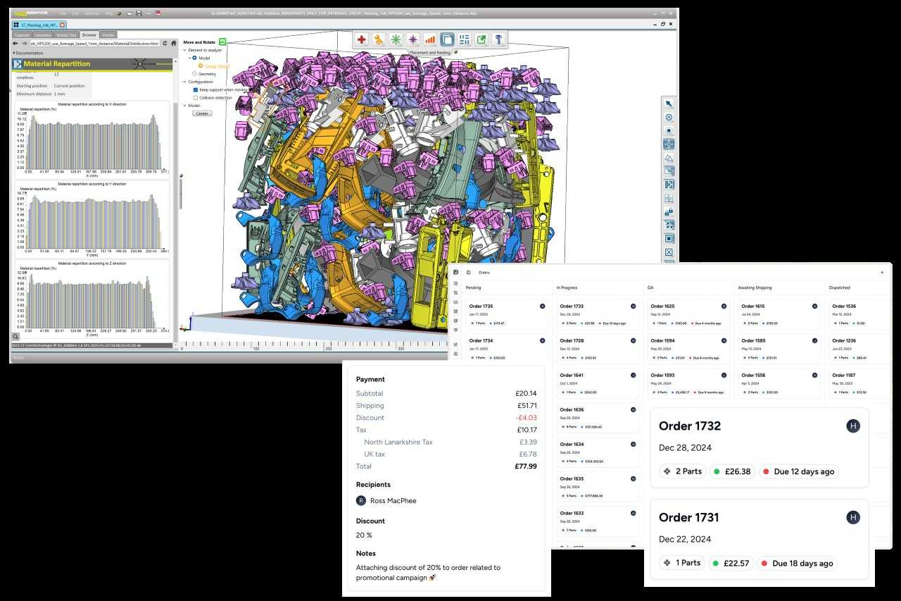Enable the Collision detection checkbox

pos(196,97)
